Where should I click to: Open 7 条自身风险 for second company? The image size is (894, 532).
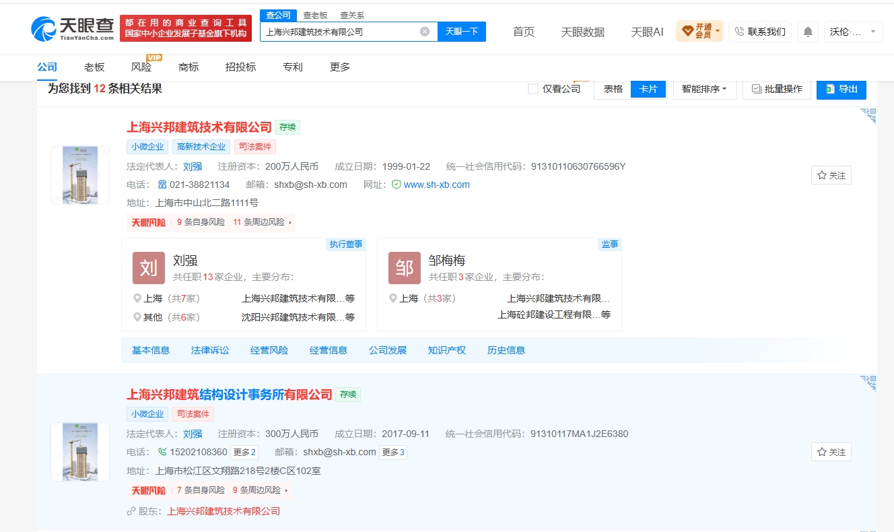(x=201, y=490)
